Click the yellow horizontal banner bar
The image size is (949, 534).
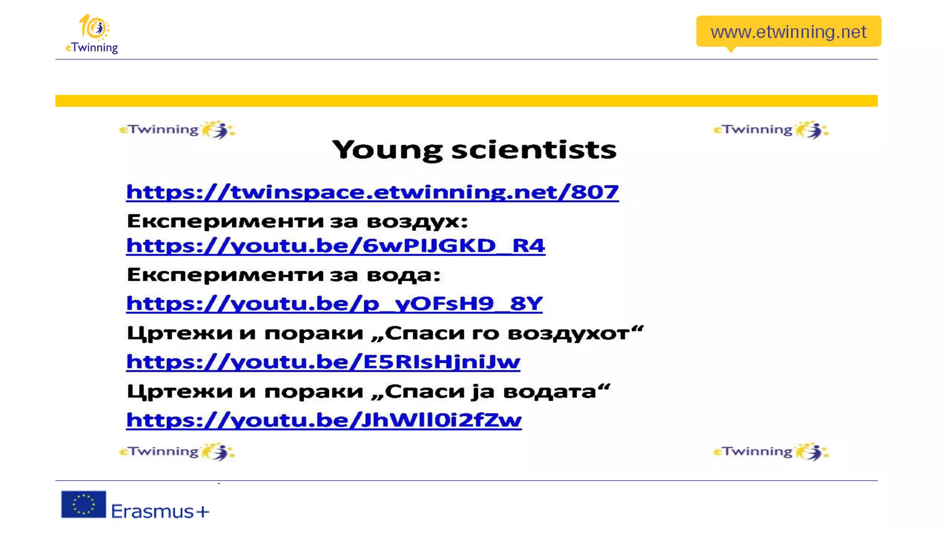point(466,101)
